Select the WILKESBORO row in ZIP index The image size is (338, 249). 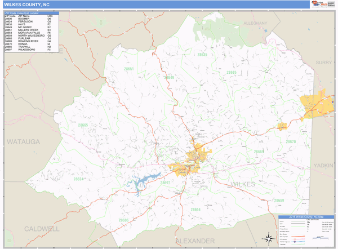pos(27,50)
